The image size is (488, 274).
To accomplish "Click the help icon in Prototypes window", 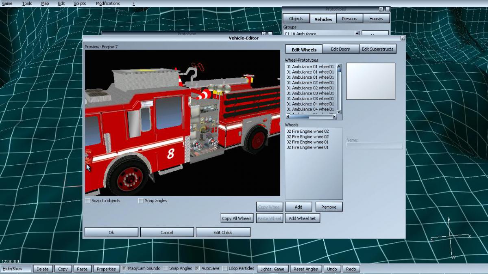I will [381, 9].
